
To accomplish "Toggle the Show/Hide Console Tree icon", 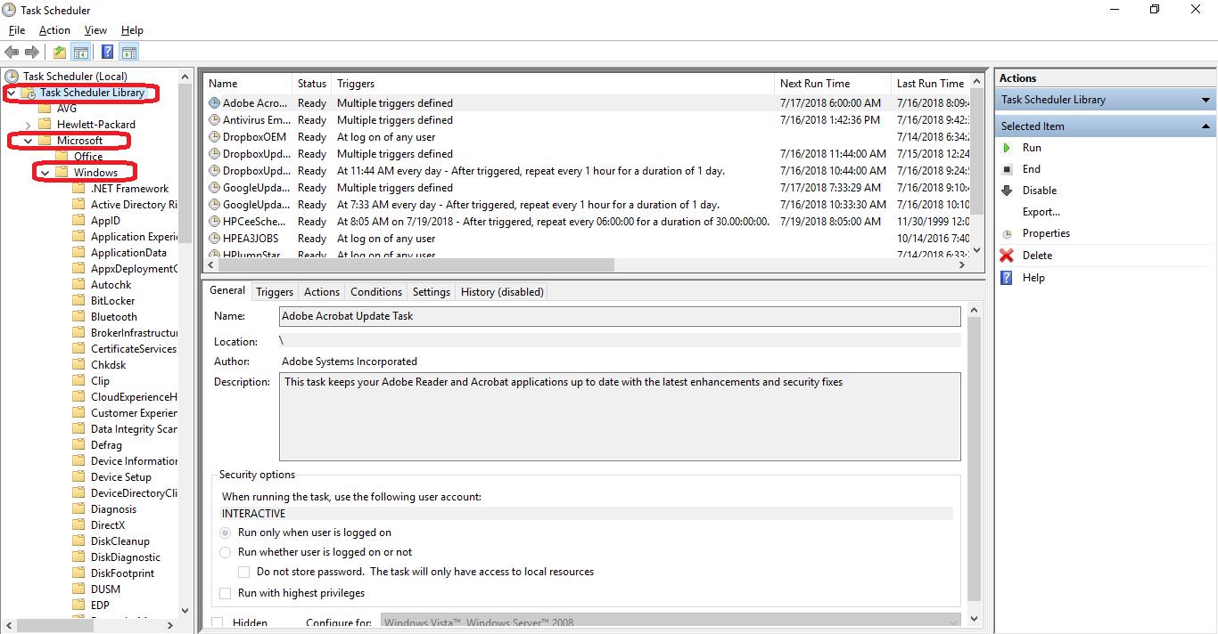I will [80, 53].
